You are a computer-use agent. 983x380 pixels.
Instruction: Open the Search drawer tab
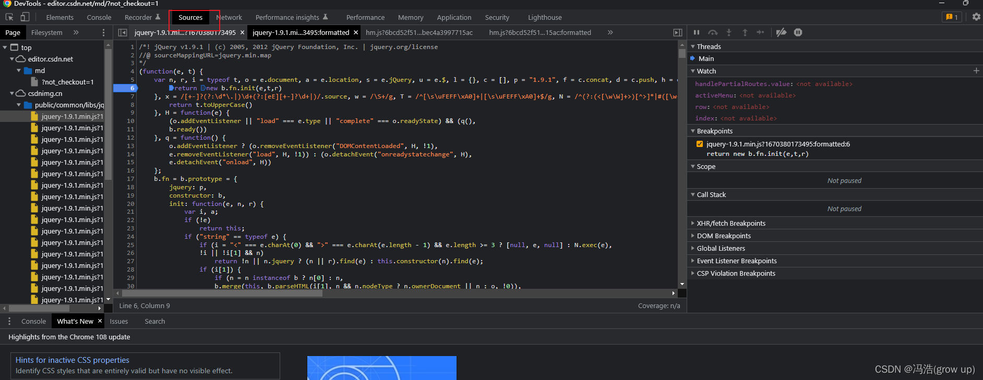coord(155,321)
